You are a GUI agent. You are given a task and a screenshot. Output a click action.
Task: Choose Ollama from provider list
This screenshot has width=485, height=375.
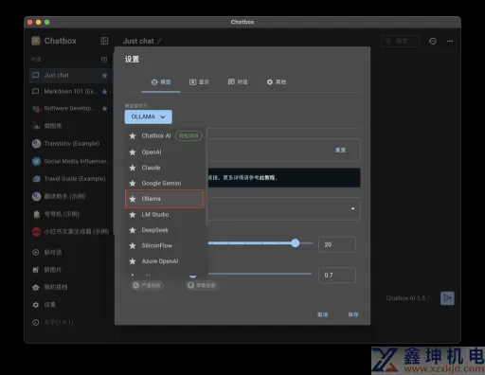point(165,199)
